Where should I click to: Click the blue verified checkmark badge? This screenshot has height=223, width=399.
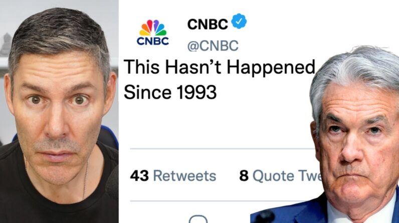pos(239,22)
